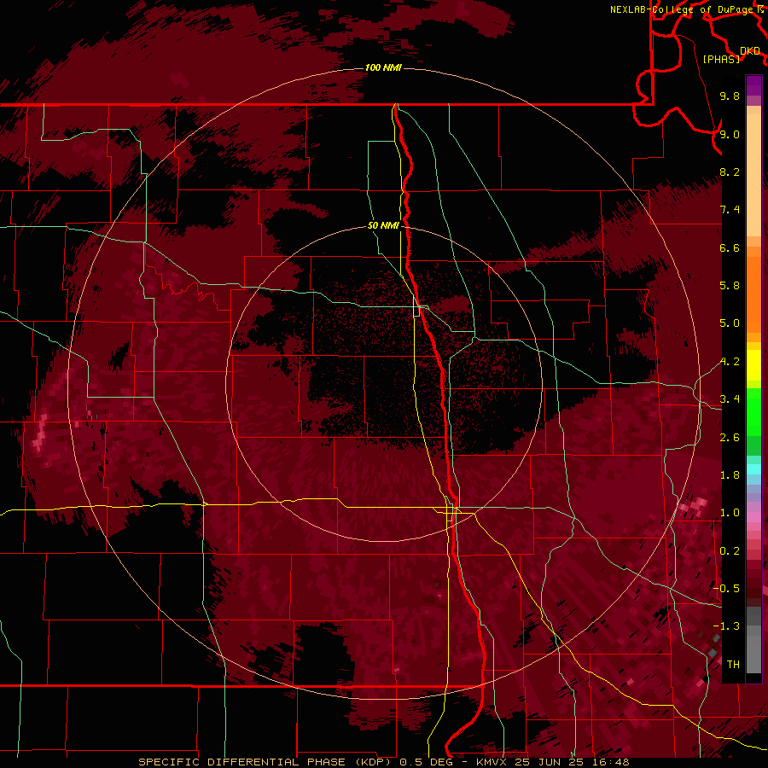Click the 0.5 DEG elevation text
This screenshot has width=768, height=768.
coord(428,762)
